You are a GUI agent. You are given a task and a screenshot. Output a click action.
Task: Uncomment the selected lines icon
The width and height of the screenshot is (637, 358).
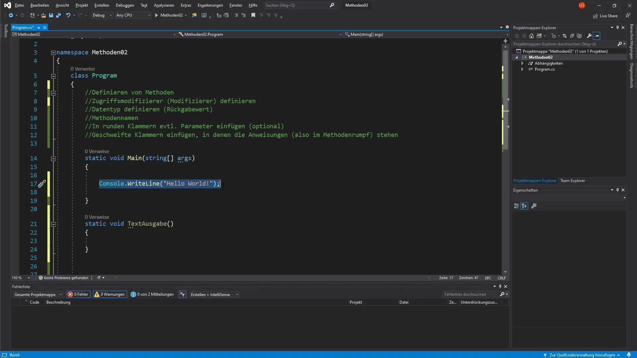pyautogui.click(x=244, y=15)
